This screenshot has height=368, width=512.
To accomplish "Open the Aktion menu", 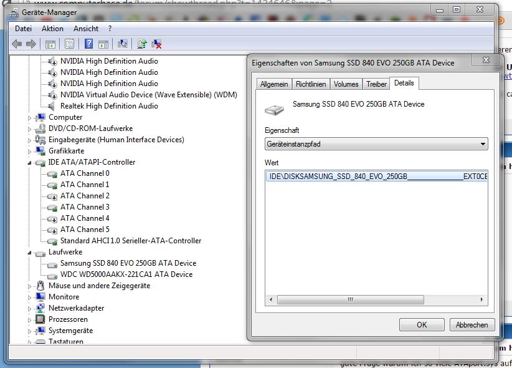I will [52, 29].
